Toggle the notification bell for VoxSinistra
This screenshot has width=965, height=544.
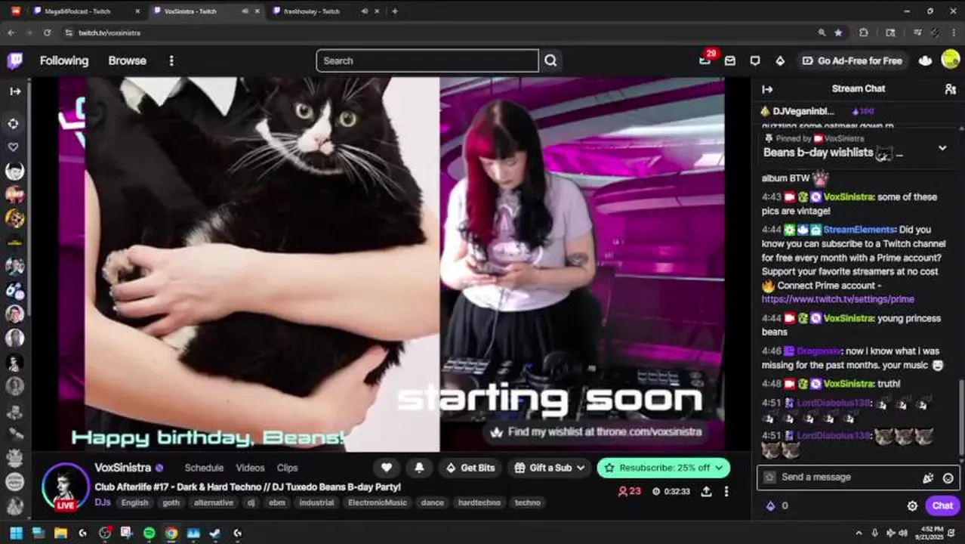(x=419, y=468)
